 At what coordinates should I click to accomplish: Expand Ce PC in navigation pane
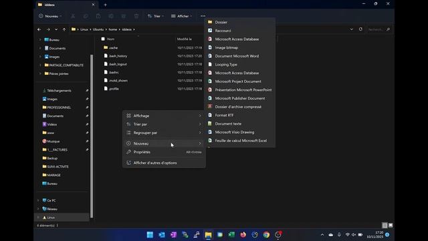[39, 200]
